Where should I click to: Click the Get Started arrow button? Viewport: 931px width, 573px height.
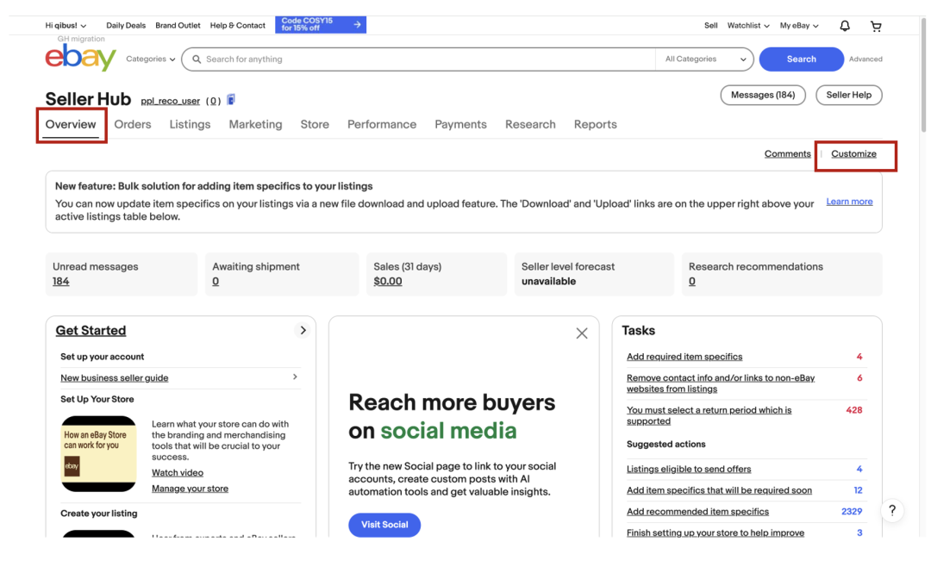(303, 330)
